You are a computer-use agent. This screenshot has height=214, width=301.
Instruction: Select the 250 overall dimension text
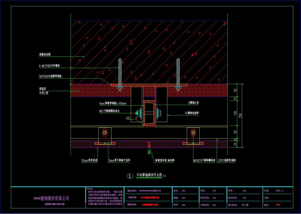[x=240, y=116]
